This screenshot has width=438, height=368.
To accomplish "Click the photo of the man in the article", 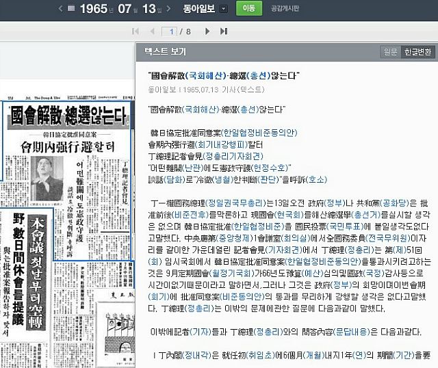I will [47, 179].
